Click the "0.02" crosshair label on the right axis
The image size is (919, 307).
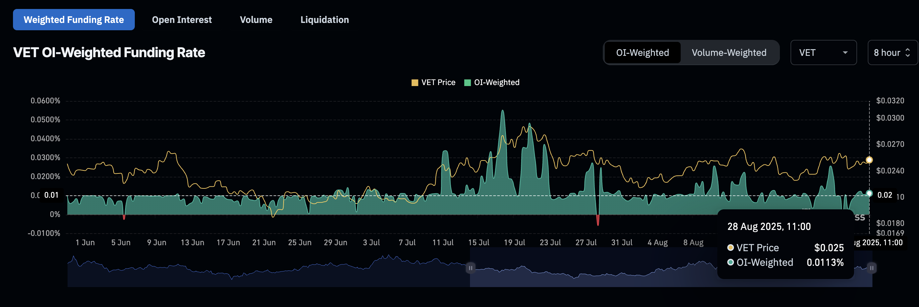884,195
